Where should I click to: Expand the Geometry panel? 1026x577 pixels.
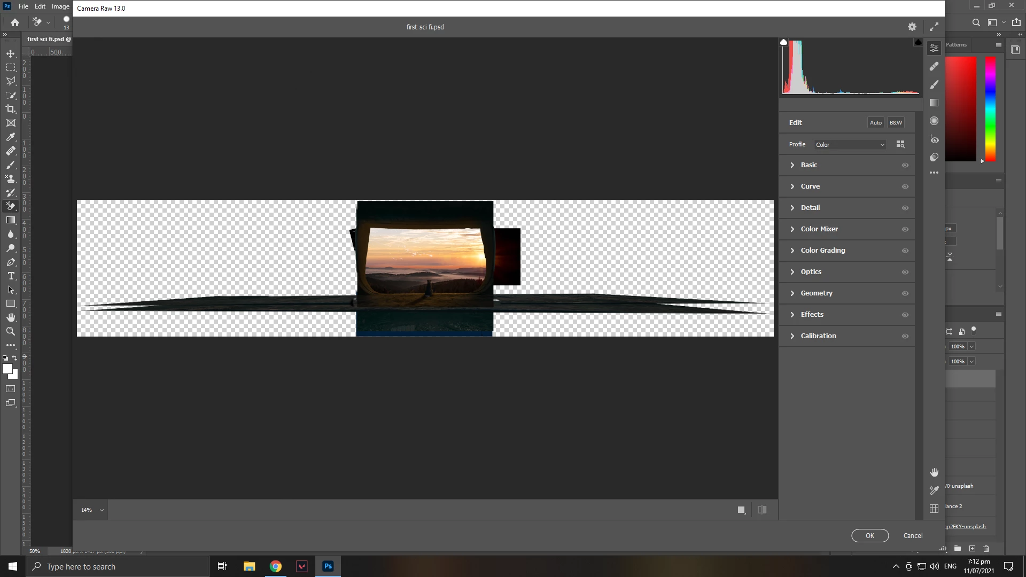tap(817, 293)
